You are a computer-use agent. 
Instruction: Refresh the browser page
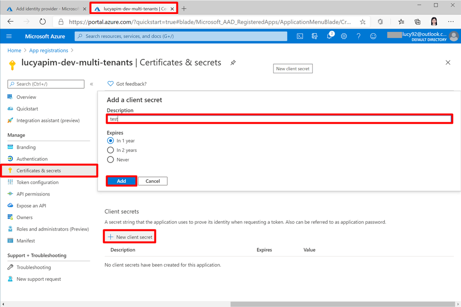point(42,22)
